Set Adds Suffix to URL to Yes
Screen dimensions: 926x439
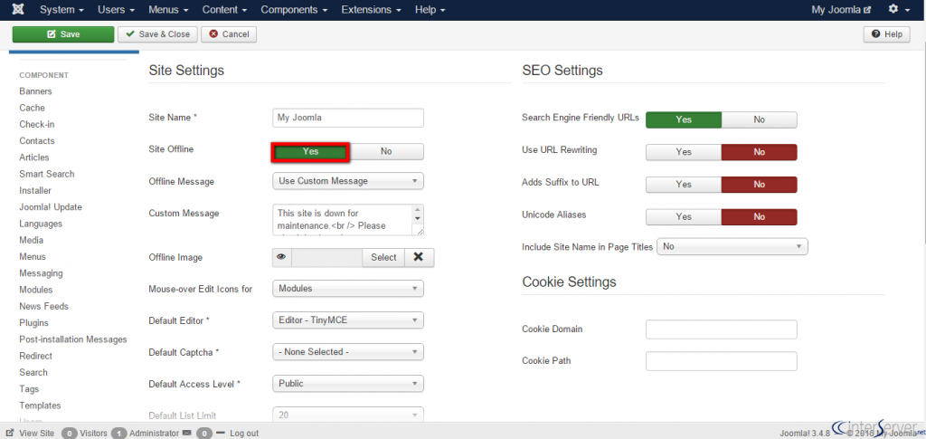point(684,185)
